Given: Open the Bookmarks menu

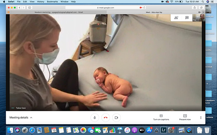Looking at the screenshot, I should pyautogui.click(x=52, y=1).
